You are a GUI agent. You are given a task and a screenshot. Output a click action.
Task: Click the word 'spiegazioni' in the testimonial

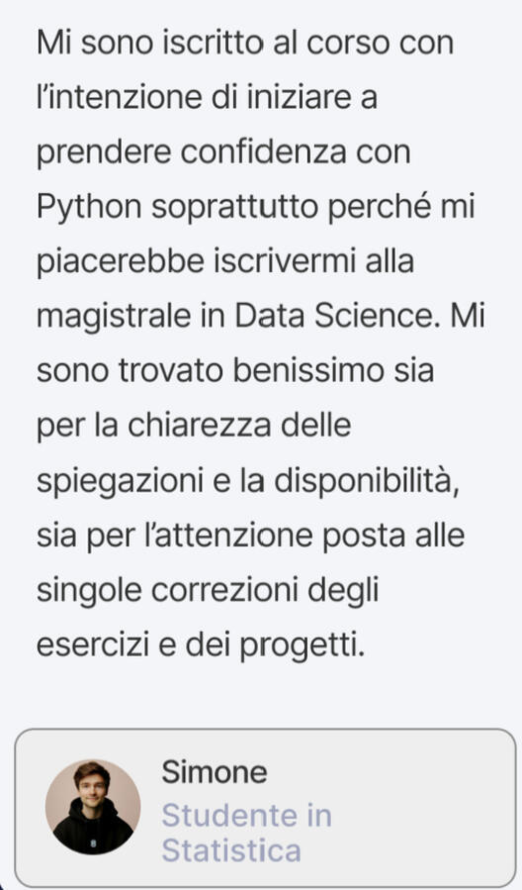pos(120,482)
